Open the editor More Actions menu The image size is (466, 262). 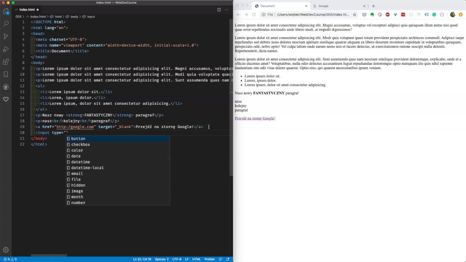click(x=226, y=9)
